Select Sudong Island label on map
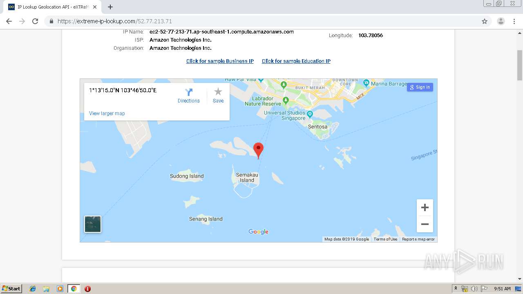This screenshot has width=523, height=294. click(x=187, y=176)
